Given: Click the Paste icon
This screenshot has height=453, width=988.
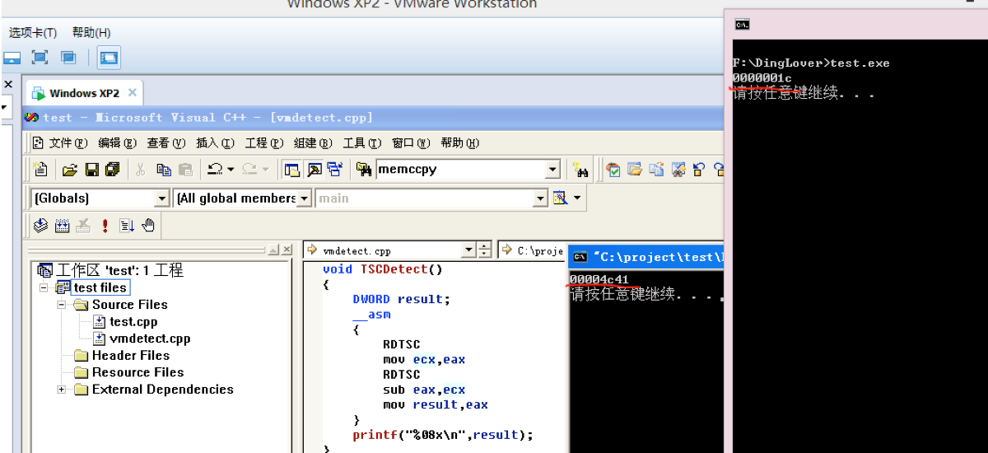Looking at the screenshot, I should (x=185, y=170).
